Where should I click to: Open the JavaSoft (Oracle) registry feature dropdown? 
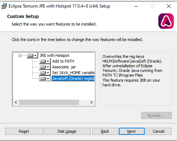click(45, 78)
